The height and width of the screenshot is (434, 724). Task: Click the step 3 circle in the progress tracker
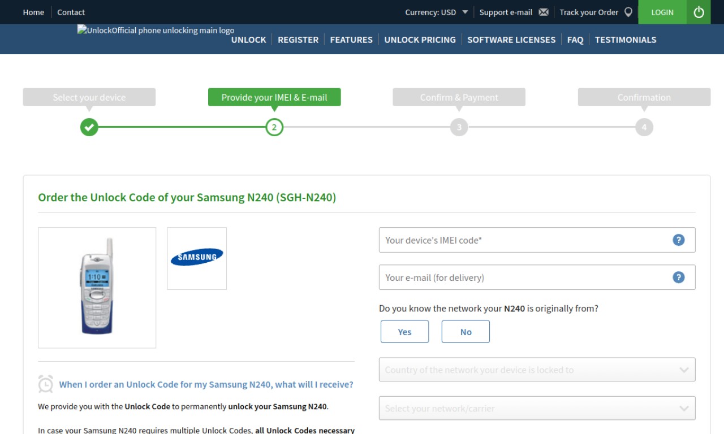point(459,127)
